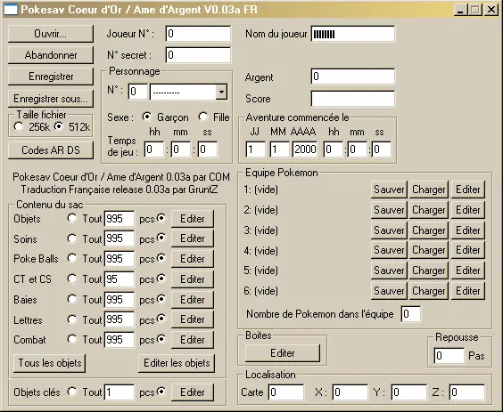Edit the Poke Balls pocket
Image resolution: width=503 pixels, height=412 pixels.
193,259
